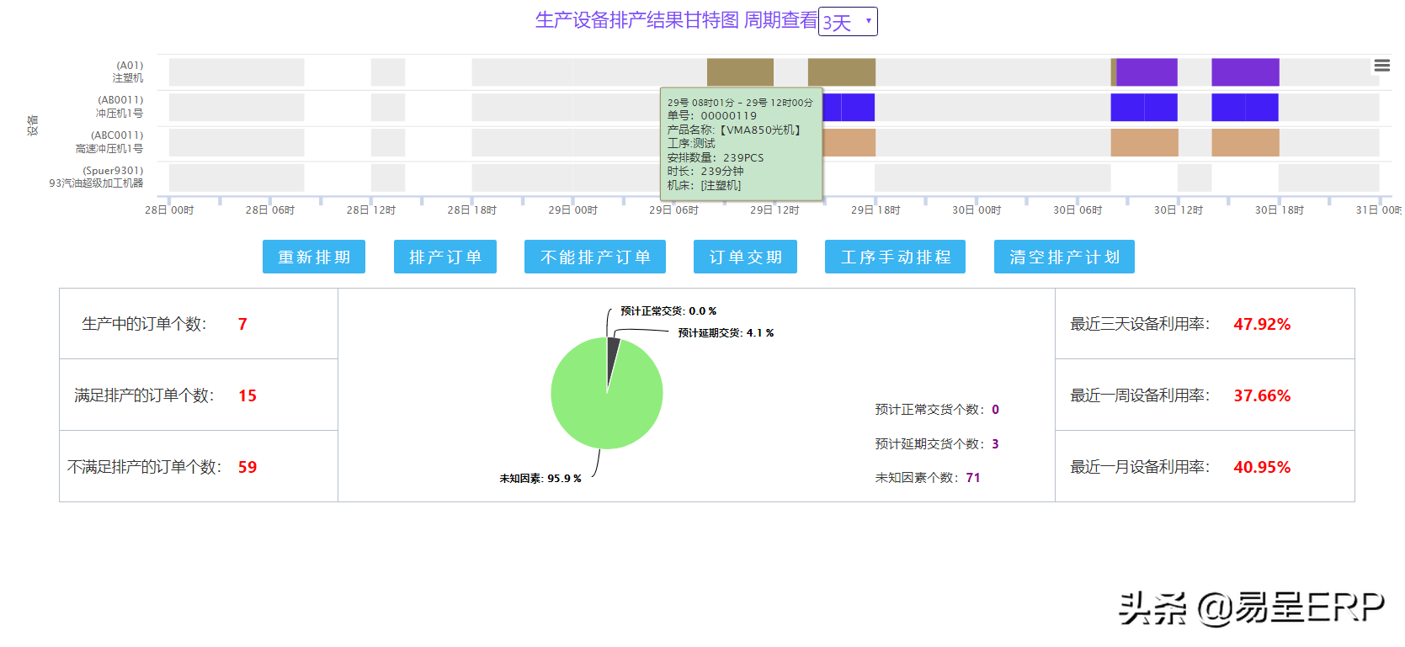Click the first purple bar on the A01 row
1405x647 pixels.
coord(1147,72)
